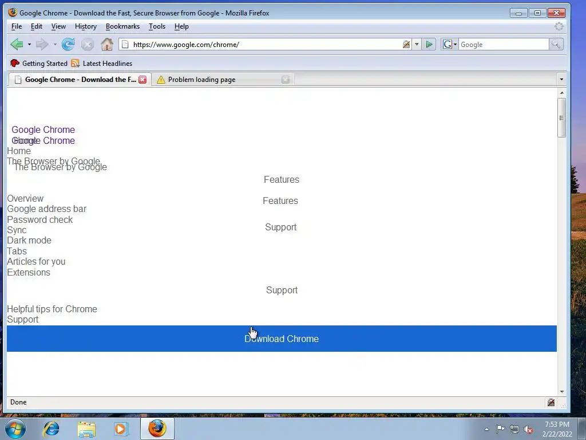Close the Problem loading page tab

tap(286, 79)
